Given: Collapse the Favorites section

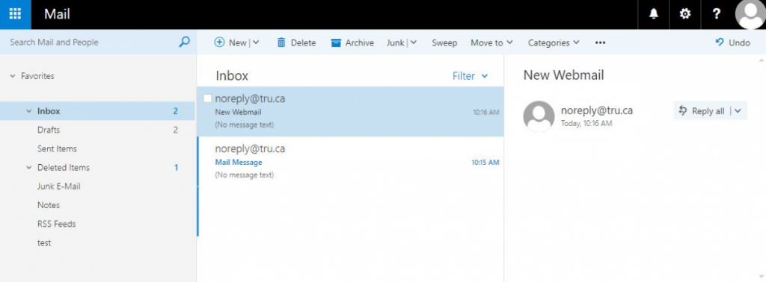Looking at the screenshot, I should pos(13,76).
